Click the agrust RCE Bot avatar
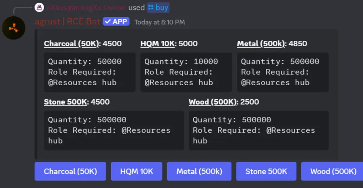The height and width of the screenshot is (188, 363). point(14,28)
